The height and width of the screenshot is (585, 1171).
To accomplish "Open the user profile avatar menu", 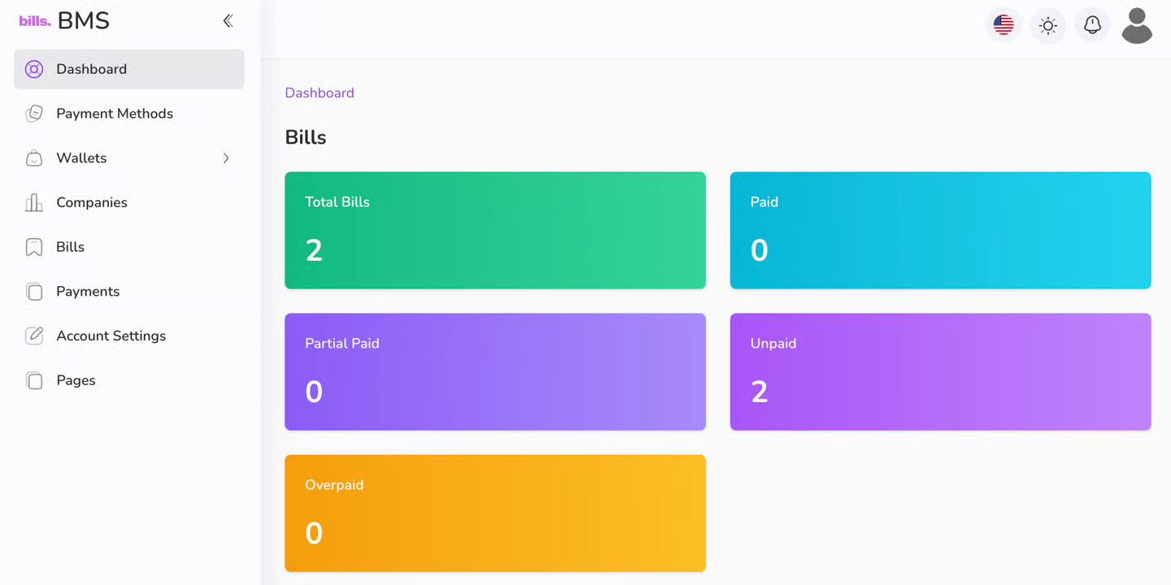I will 1136,25.
